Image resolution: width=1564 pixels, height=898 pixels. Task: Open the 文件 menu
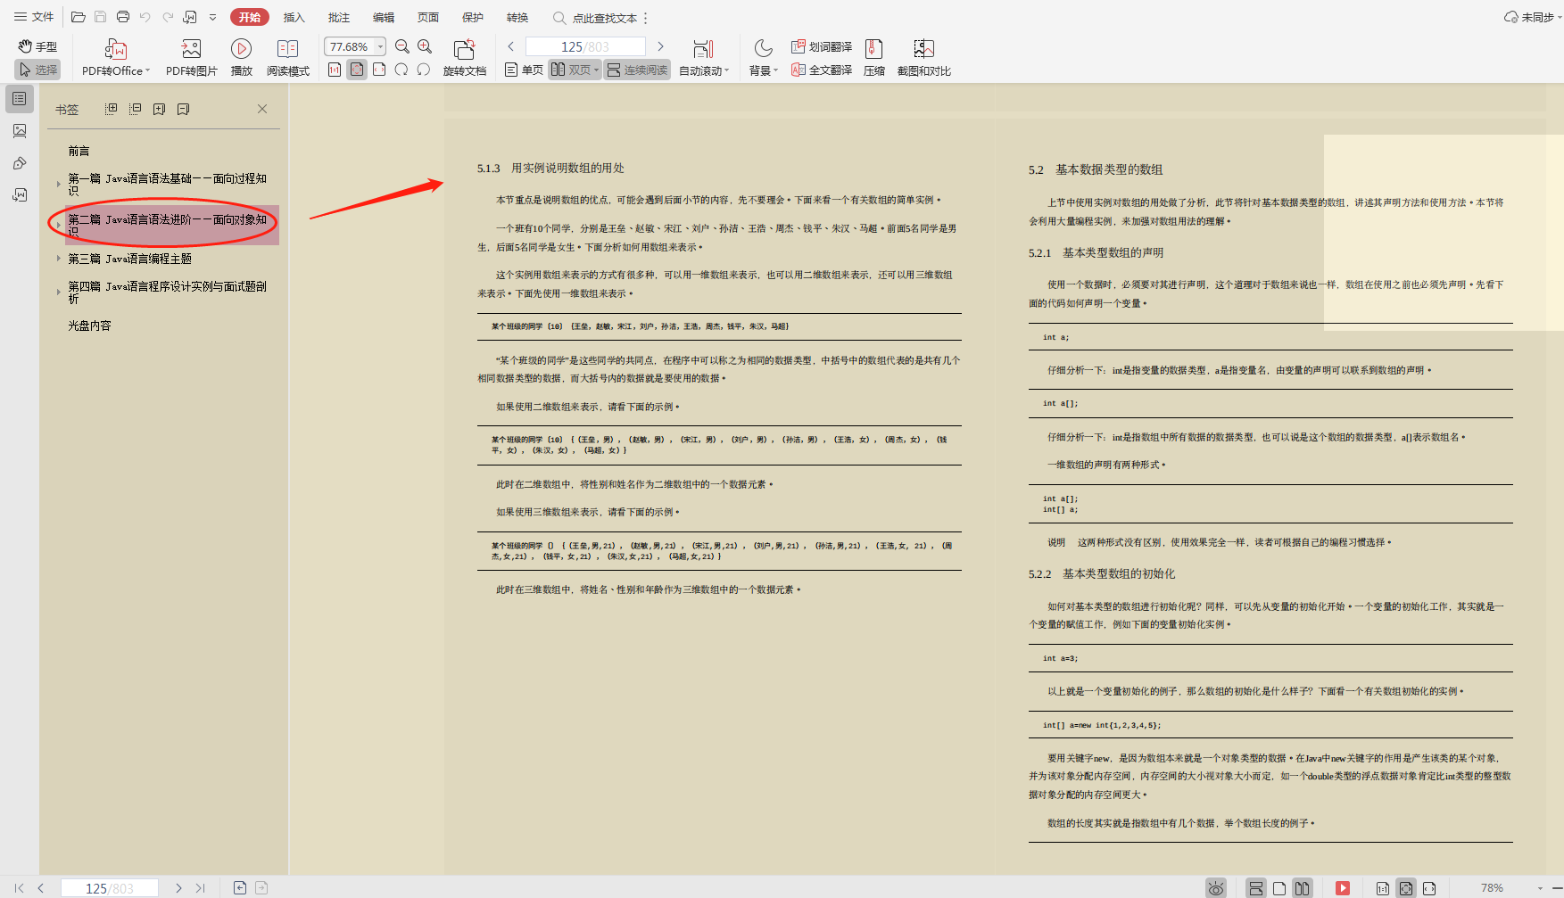coord(34,17)
